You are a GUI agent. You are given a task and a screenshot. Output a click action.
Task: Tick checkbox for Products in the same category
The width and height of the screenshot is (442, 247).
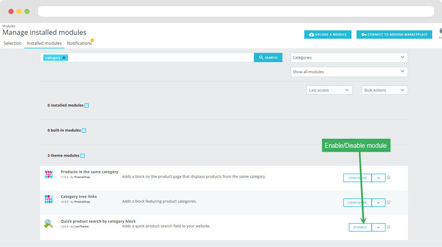(389, 178)
